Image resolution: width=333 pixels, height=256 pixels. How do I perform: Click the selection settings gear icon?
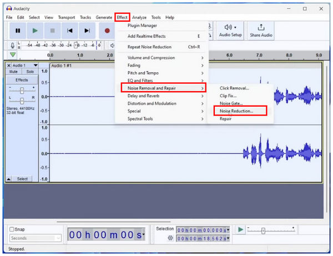click(170, 238)
